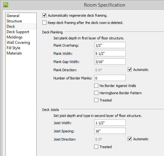Viewport: 164px width, 156px height.
Task: Focus the Number of Border Planks field
Action: click(110, 78)
